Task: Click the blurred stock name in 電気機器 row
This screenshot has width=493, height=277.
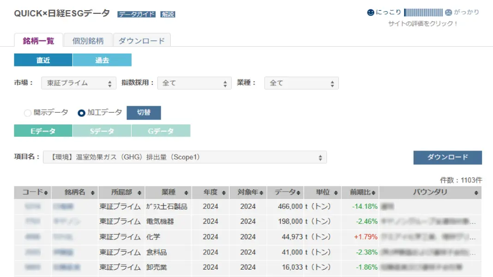Action: tap(66, 221)
